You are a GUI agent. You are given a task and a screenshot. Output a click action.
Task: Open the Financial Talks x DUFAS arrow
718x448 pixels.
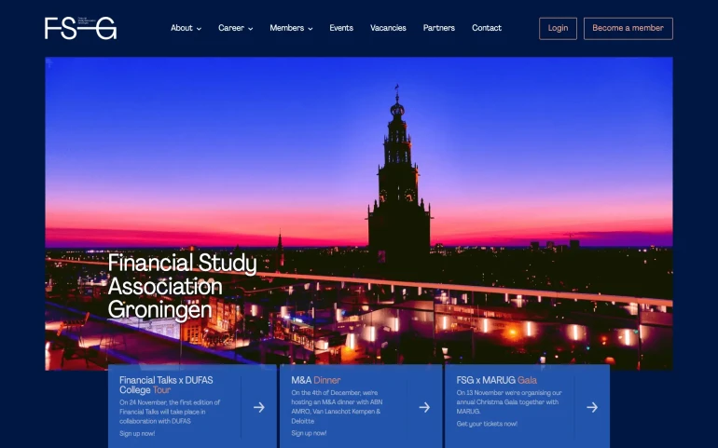(x=259, y=407)
